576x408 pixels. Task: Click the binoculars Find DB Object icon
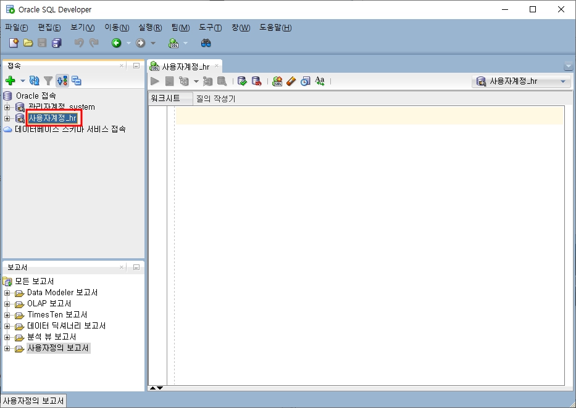(x=206, y=43)
